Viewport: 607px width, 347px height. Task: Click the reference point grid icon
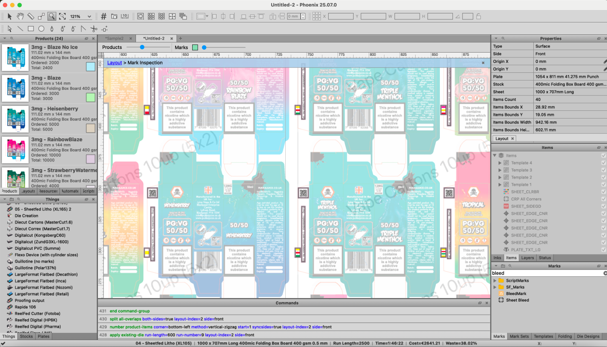pos(316,16)
